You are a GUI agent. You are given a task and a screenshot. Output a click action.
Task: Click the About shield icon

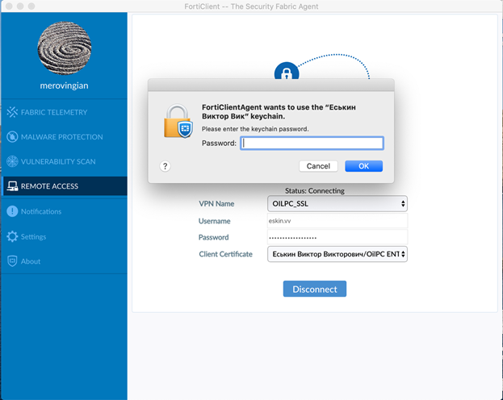coord(12,261)
